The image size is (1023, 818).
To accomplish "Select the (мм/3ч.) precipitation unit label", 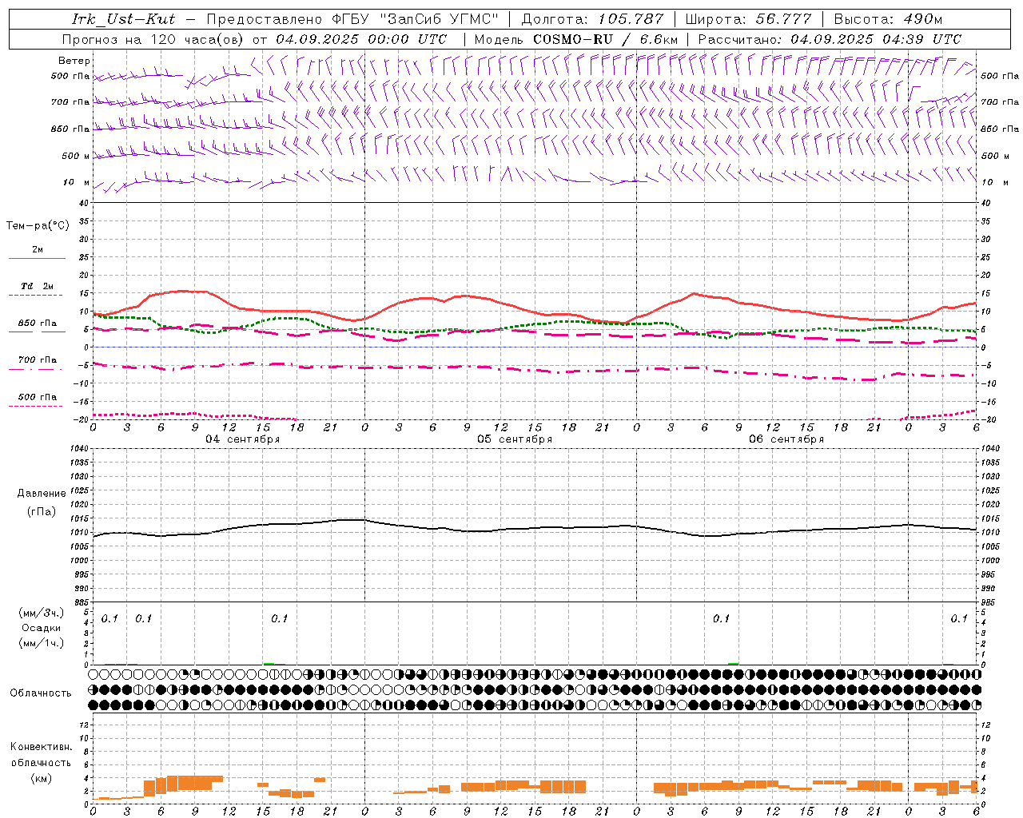I will coord(42,613).
